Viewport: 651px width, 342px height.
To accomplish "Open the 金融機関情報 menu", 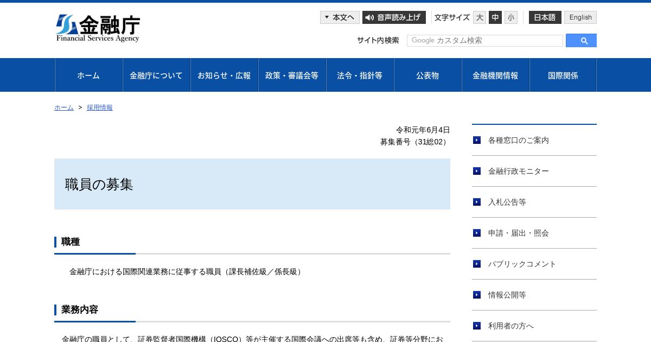I will [495, 75].
